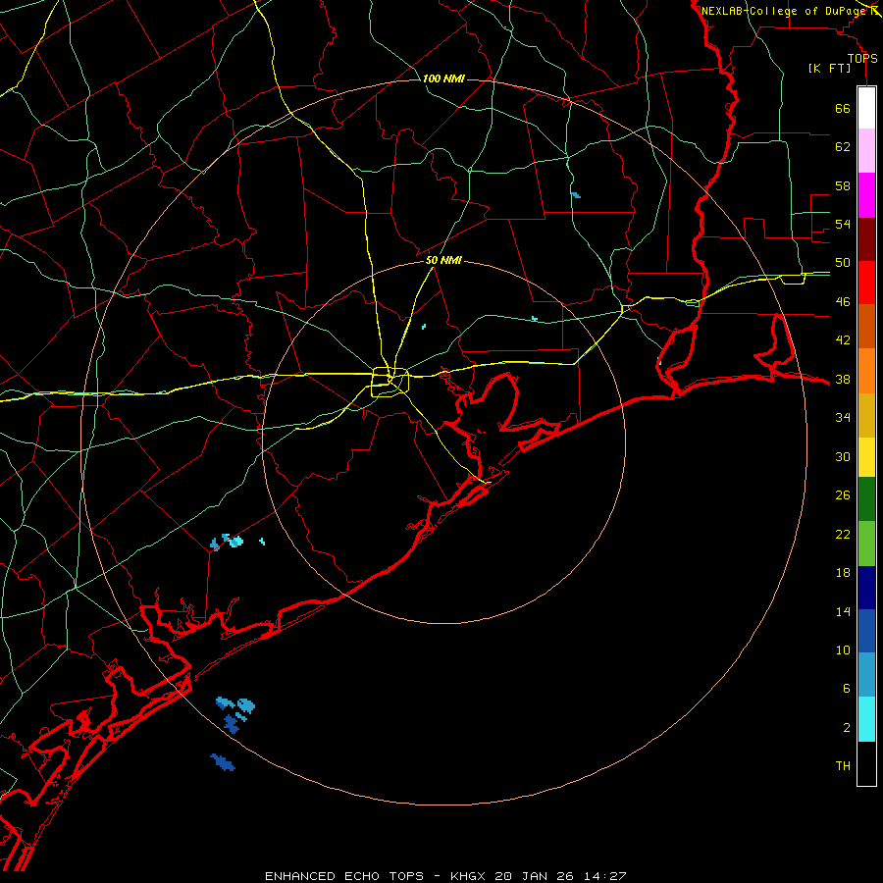Select the light green 22 kft swatch
Screen dimensions: 883x883
(866, 544)
